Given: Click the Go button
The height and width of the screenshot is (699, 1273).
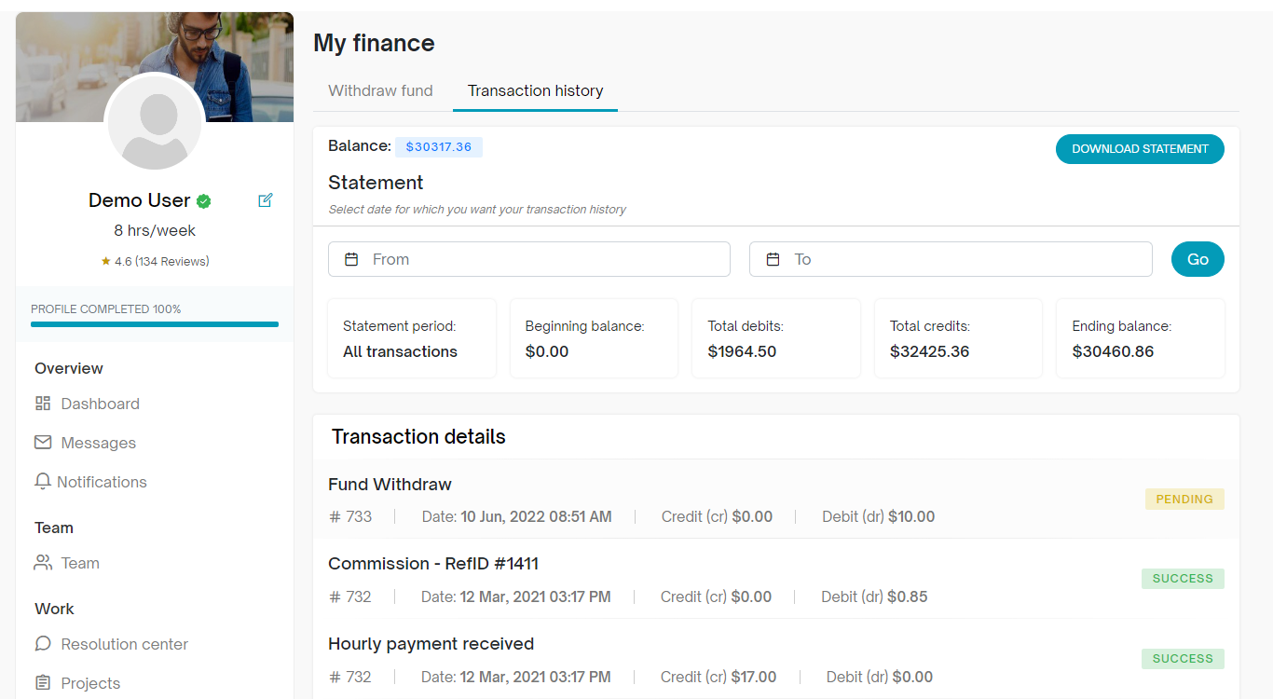Looking at the screenshot, I should pos(1198,259).
